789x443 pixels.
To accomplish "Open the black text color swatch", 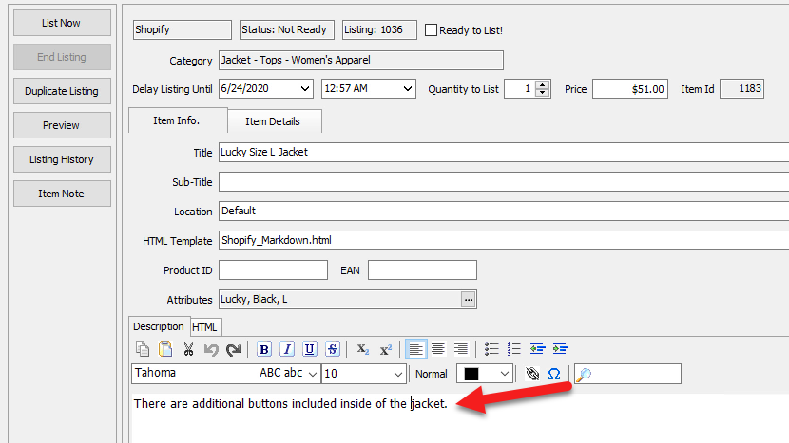I will [x=484, y=374].
